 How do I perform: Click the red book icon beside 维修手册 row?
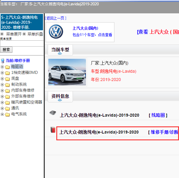click(53, 130)
